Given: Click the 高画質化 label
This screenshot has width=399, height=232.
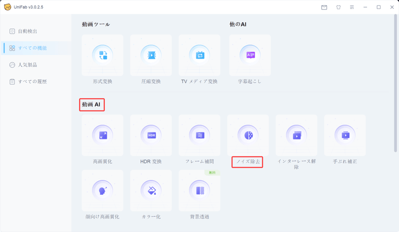Looking at the screenshot, I should pyautogui.click(x=103, y=161).
